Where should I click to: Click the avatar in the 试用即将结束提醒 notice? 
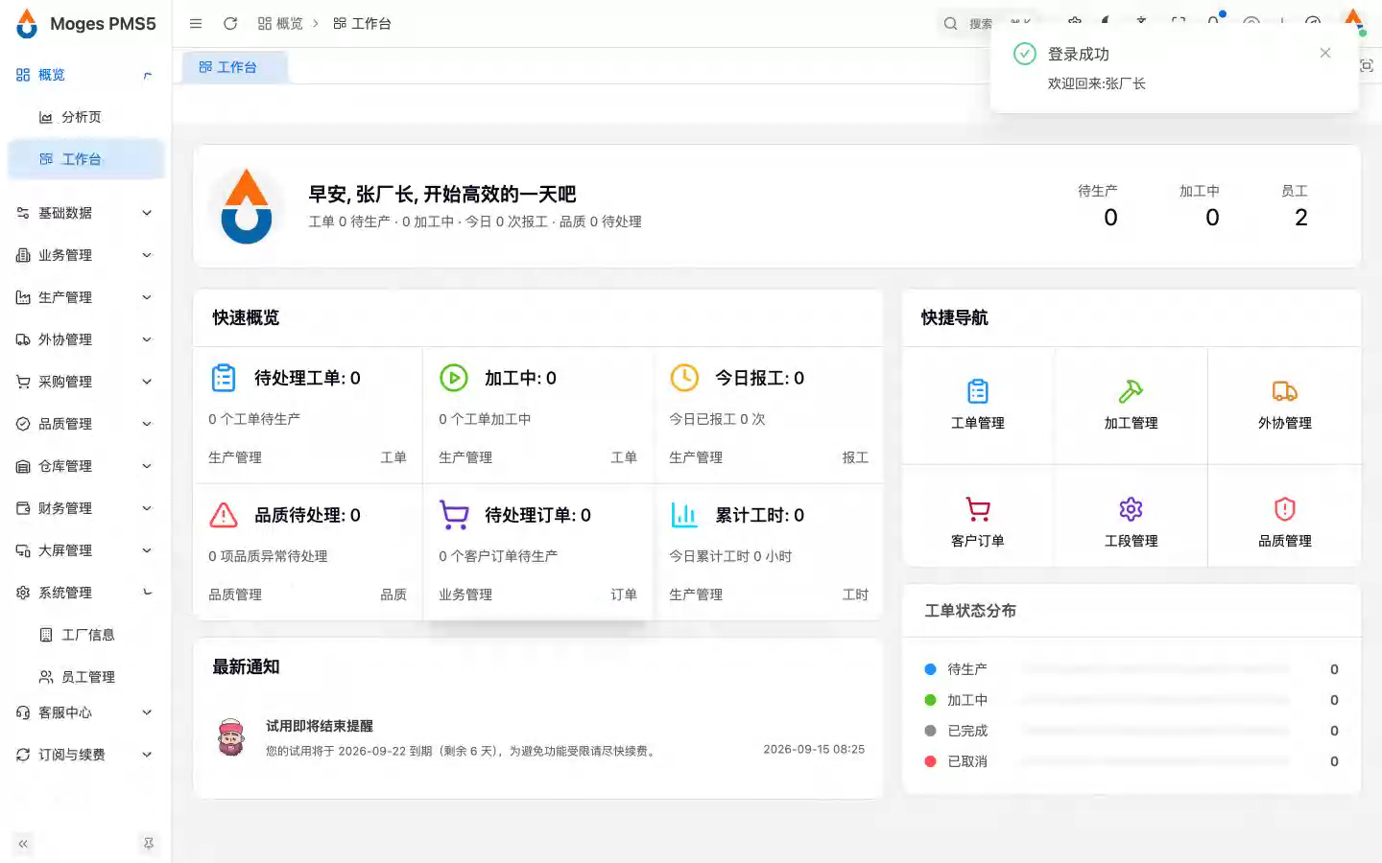tap(231, 737)
